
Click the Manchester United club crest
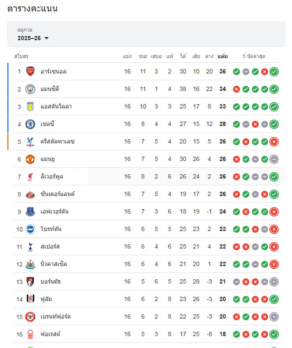(x=30, y=159)
